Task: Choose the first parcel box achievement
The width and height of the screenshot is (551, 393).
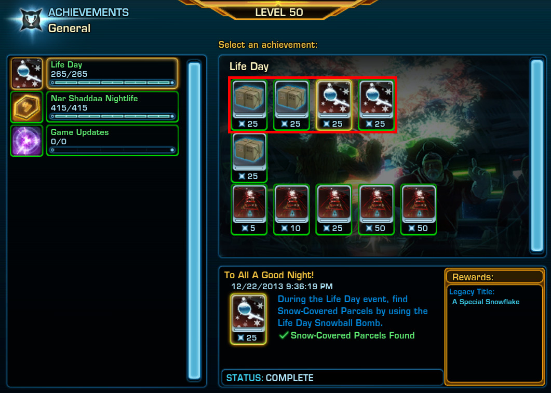Action: pos(249,105)
